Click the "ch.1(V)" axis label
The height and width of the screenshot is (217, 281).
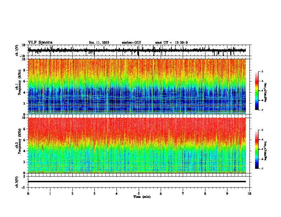[17, 50]
